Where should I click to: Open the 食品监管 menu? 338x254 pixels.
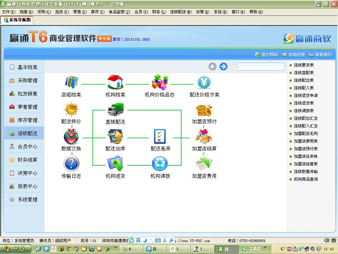(x=119, y=12)
